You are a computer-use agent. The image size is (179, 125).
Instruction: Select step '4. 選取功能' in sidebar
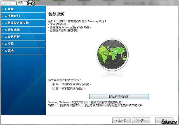coord(23,30)
